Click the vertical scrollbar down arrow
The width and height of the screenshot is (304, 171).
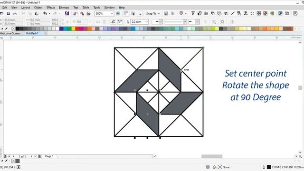[x=300, y=152]
